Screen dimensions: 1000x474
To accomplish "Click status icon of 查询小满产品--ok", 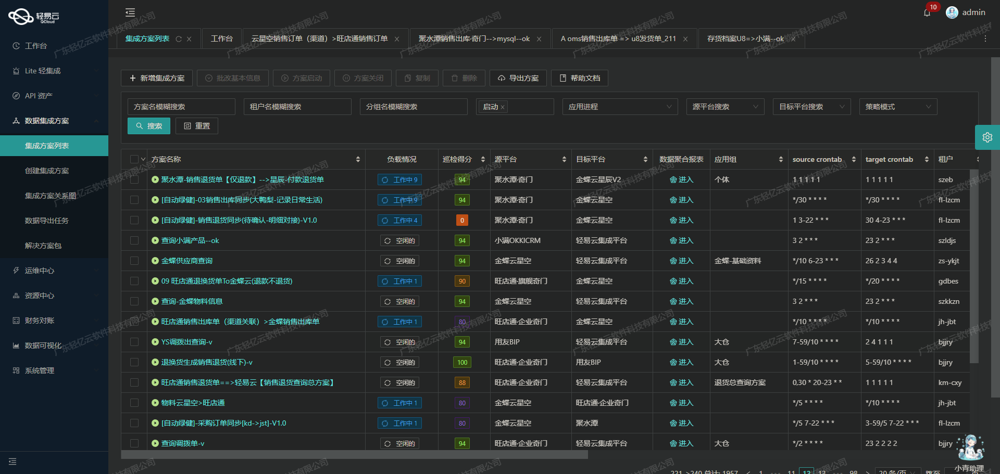I will (x=155, y=240).
